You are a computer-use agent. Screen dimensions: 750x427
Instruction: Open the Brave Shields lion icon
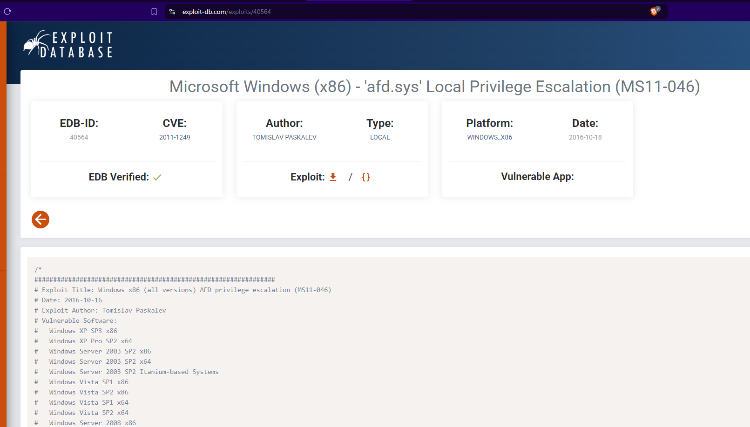coord(654,12)
